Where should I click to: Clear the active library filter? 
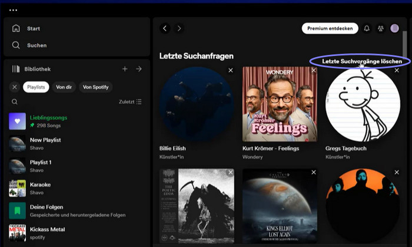[15, 87]
